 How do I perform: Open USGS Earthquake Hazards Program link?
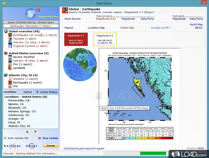pos(84,149)
